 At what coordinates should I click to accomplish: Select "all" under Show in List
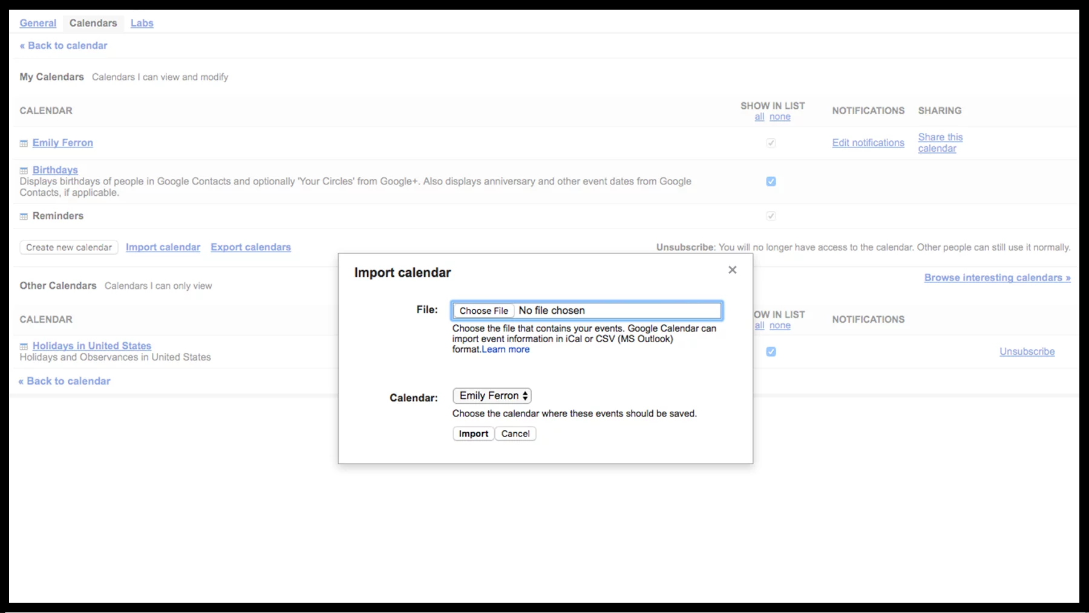[759, 116]
